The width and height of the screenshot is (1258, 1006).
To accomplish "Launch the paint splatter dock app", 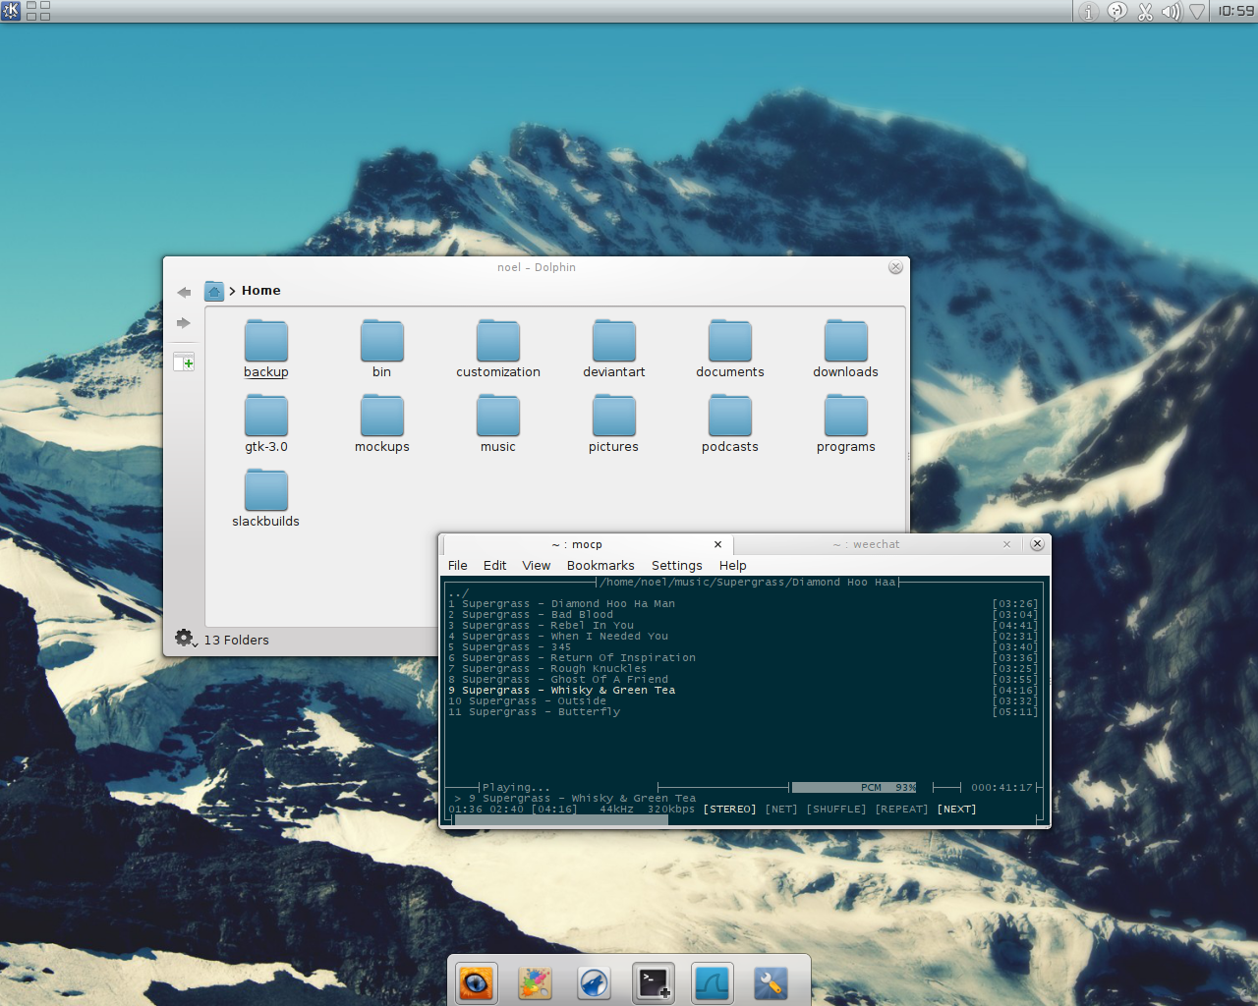I will pos(536,982).
